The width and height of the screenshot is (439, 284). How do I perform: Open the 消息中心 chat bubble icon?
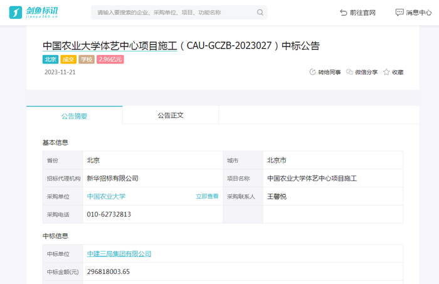coord(399,13)
